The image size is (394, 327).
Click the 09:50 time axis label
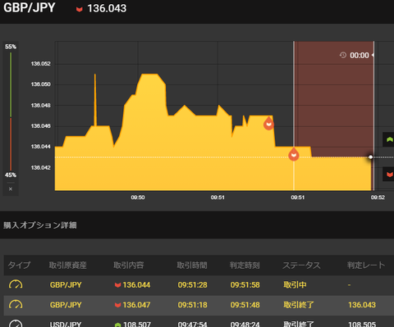click(x=138, y=198)
